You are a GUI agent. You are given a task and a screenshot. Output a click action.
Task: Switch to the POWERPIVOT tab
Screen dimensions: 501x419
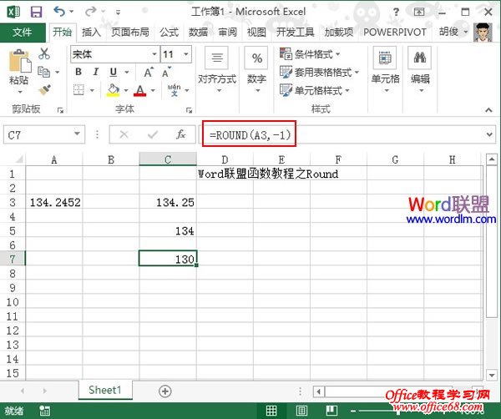(395, 33)
